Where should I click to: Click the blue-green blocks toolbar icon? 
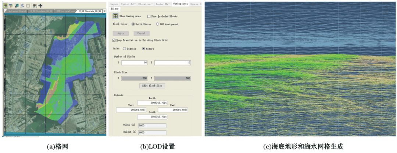click(x=17, y=5)
